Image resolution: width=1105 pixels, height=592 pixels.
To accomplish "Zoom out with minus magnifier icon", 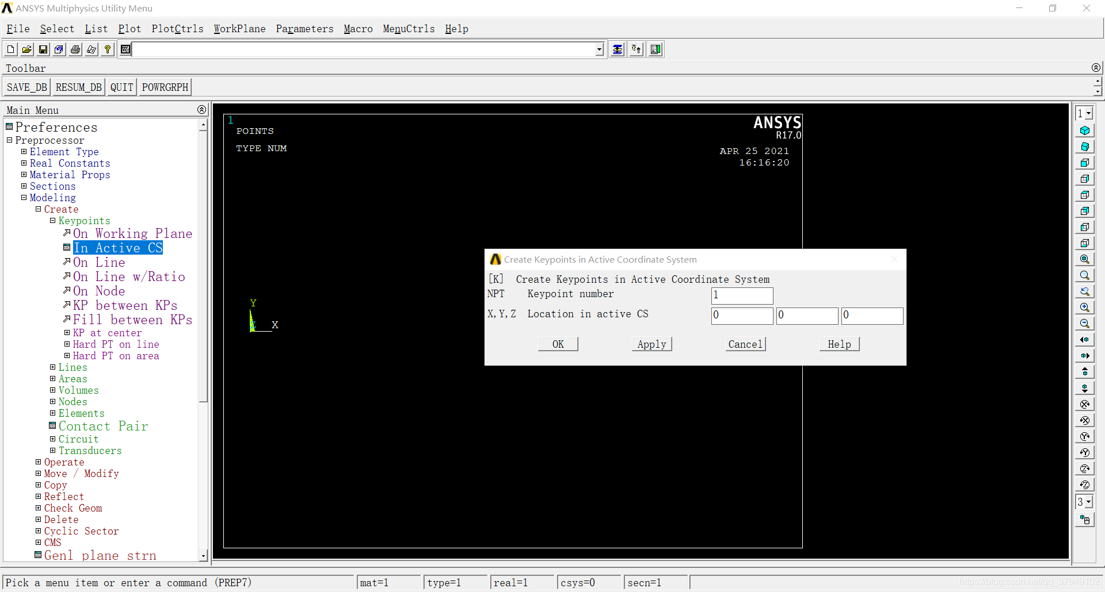I will point(1085,324).
